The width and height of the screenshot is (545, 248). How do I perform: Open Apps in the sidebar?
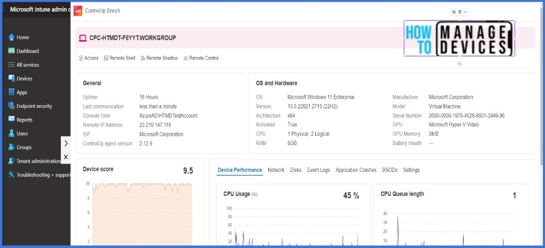[21, 93]
